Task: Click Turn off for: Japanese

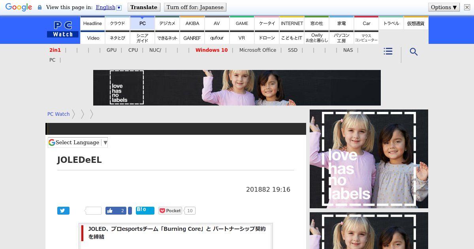Action: pyautogui.click(x=195, y=7)
